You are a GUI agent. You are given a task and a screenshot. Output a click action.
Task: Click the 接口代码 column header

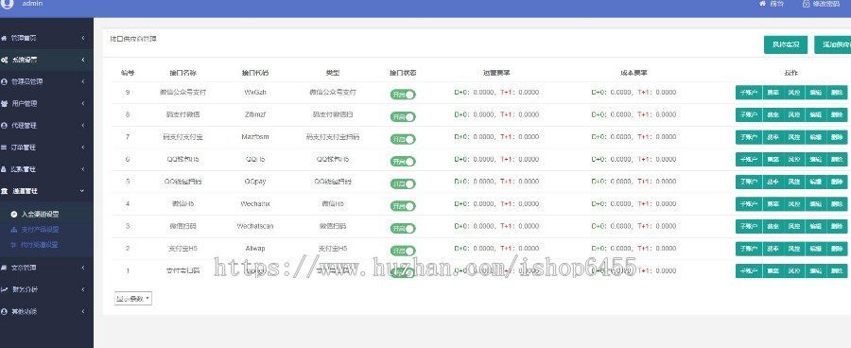pos(255,73)
